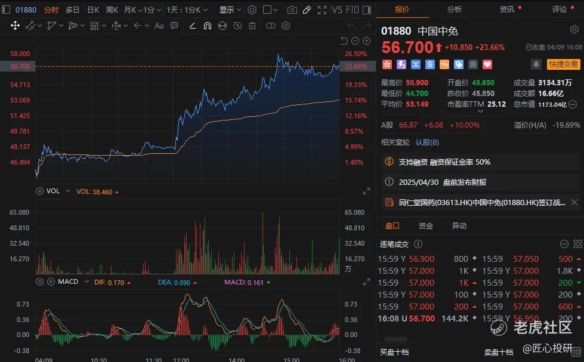This screenshot has width=584, height=362.
Task: Click the VS compare button
Action: pyautogui.click(x=337, y=10)
